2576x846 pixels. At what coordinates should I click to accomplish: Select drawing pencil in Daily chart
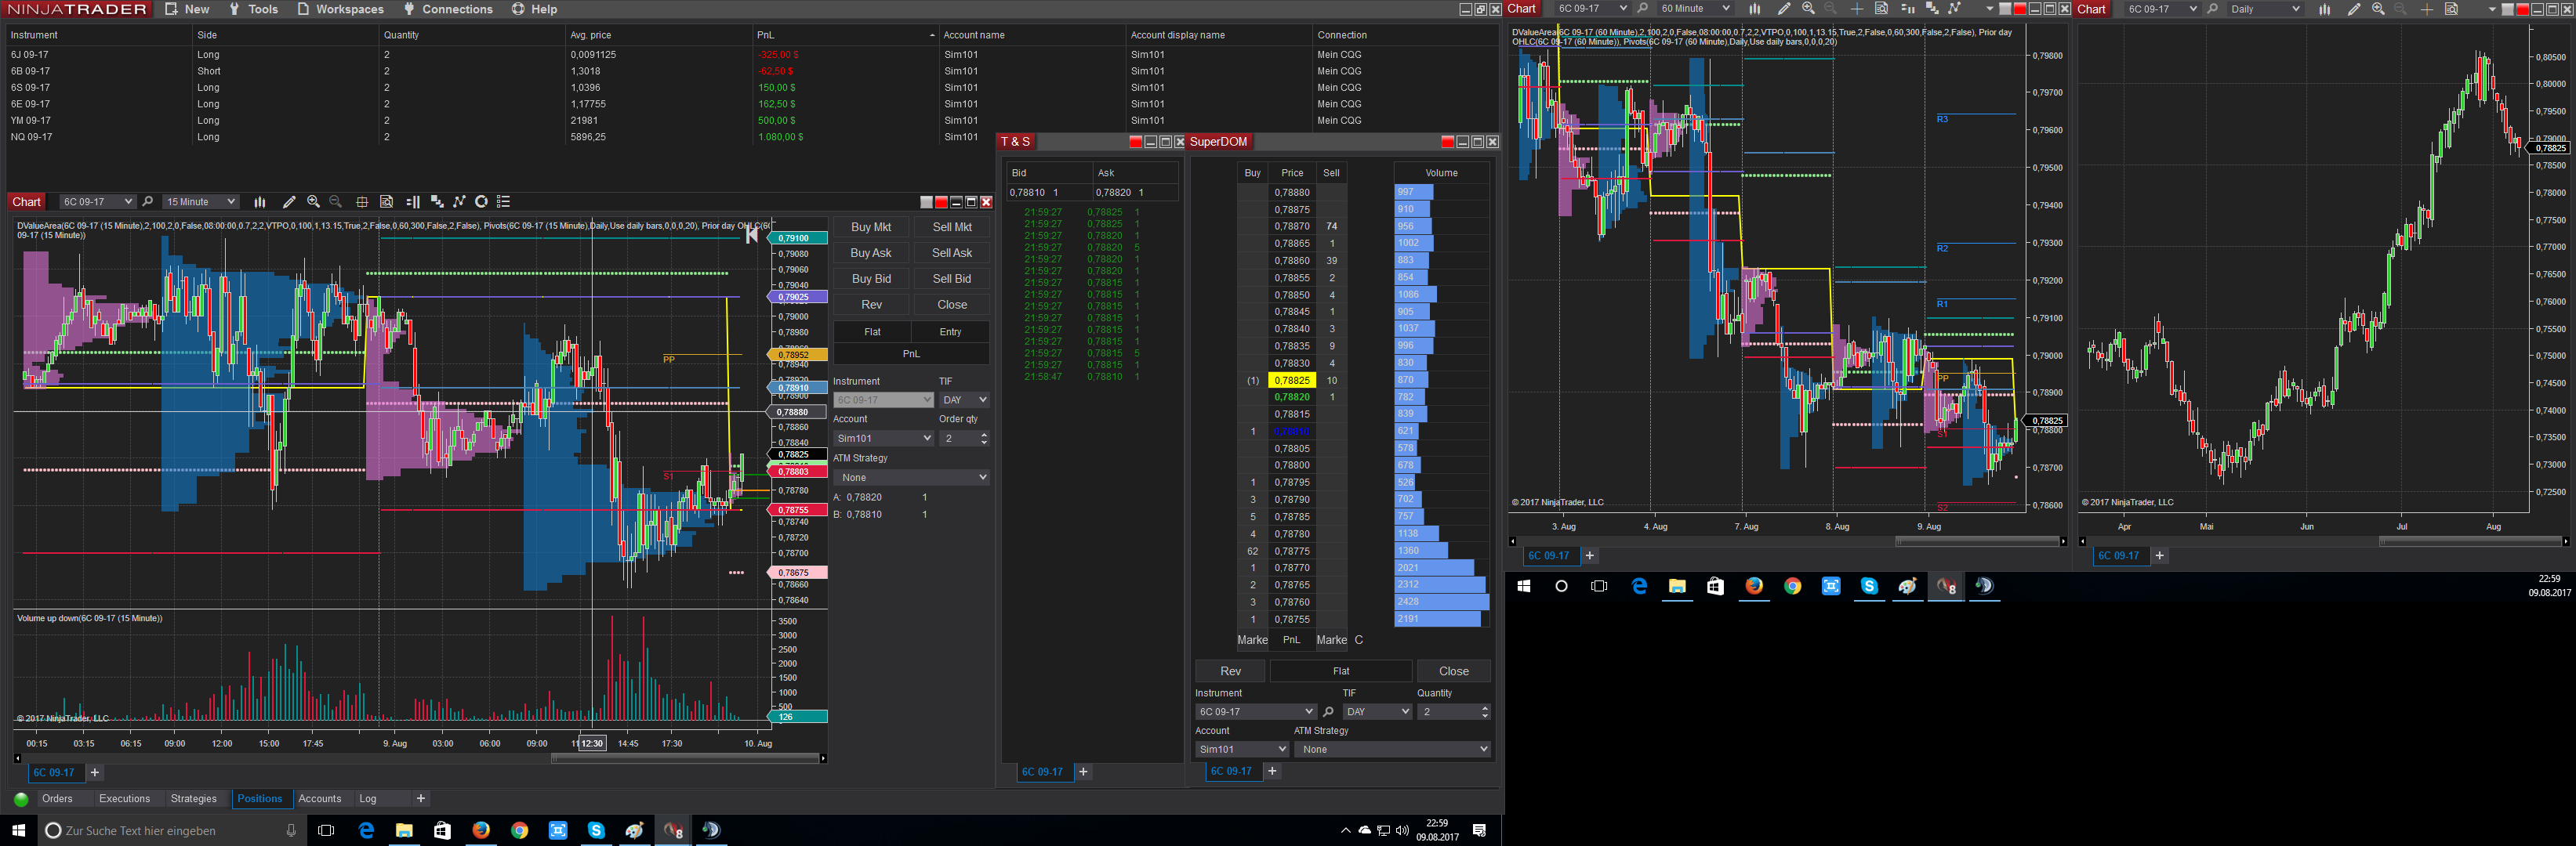point(2353,9)
